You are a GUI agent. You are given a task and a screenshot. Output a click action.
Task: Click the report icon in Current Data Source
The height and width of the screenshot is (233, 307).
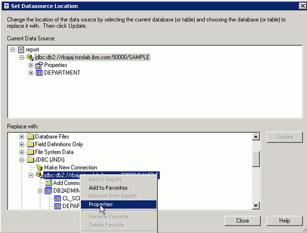point(21,50)
